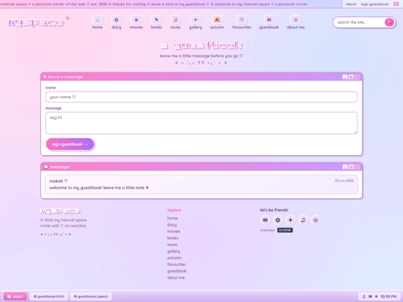The width and height of the screenshot is (403, 302).
Task: Click the visitors counter badge
Action: click(285, 230)
